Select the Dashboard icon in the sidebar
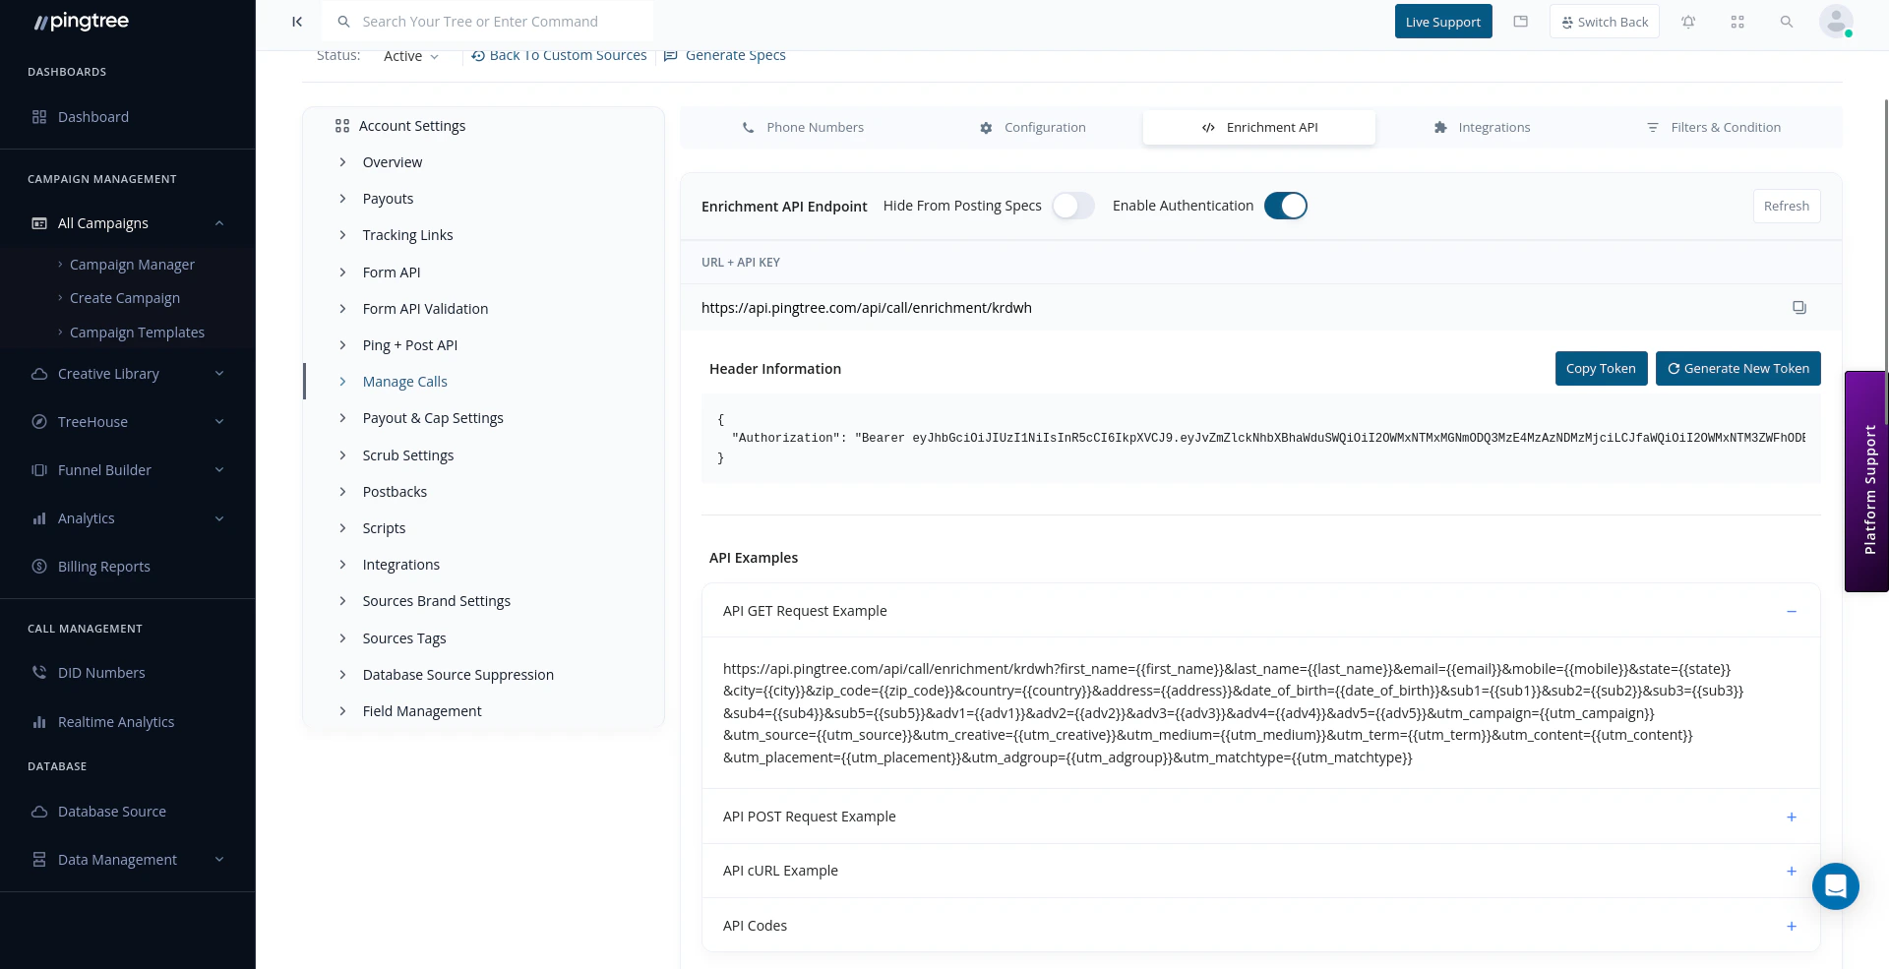Viewport: 1889px width, 969px height. 39,116
